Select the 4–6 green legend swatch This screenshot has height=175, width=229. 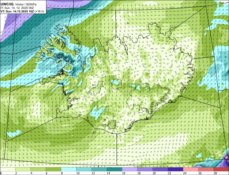[x=38, y=169]
